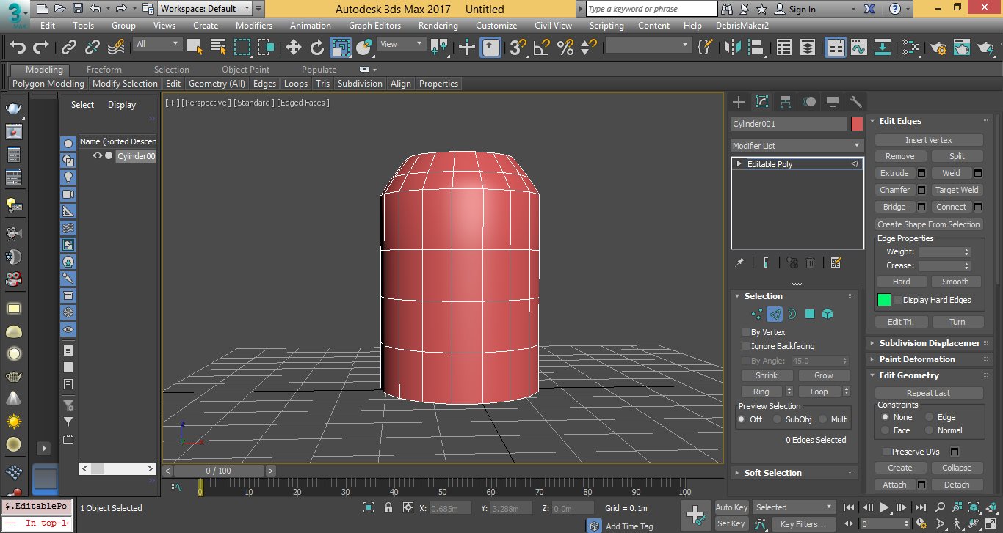The height and width of the screenshot is (533, 1003).
Task: Select Border sub-object level icon
Action: click(792, 314)
